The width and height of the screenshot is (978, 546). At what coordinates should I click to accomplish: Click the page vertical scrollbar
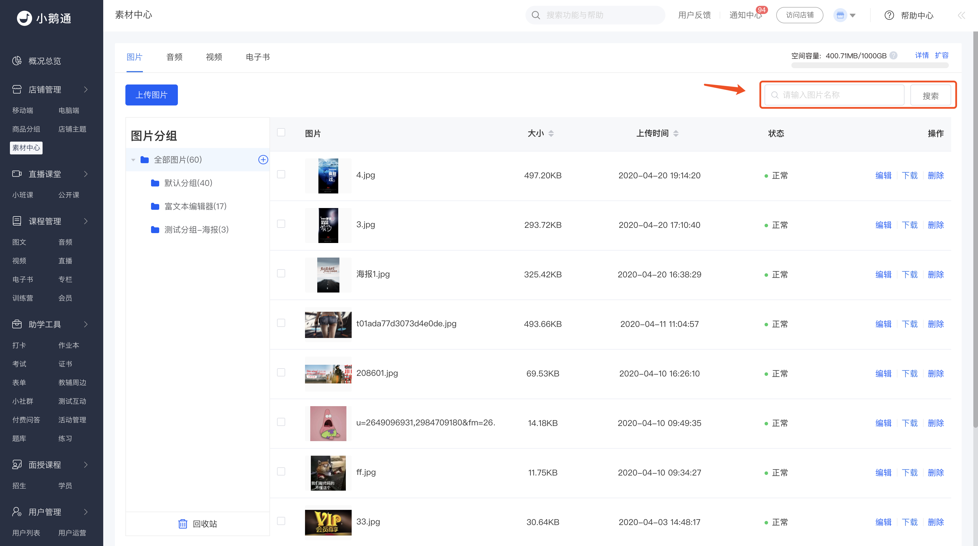tap(975, 230)
